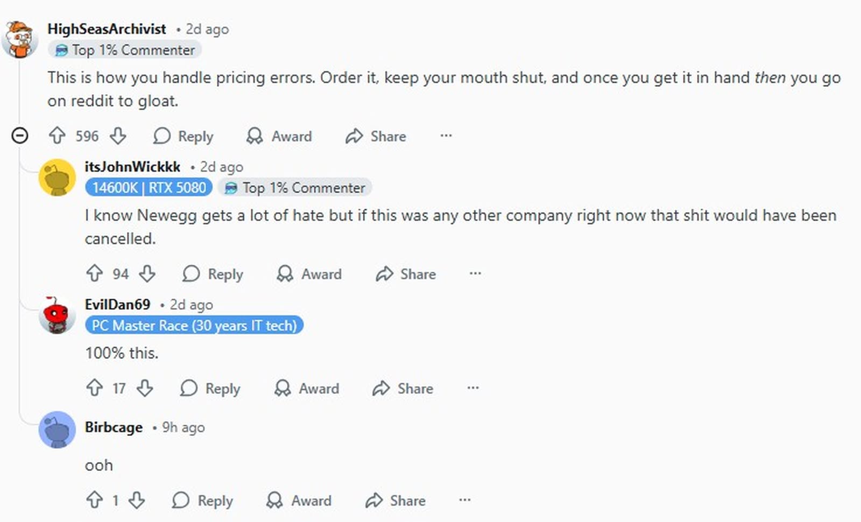Downvote itsJohnWickkk's comment
This screenshot has width=861, height=522.
coord(147,273)
